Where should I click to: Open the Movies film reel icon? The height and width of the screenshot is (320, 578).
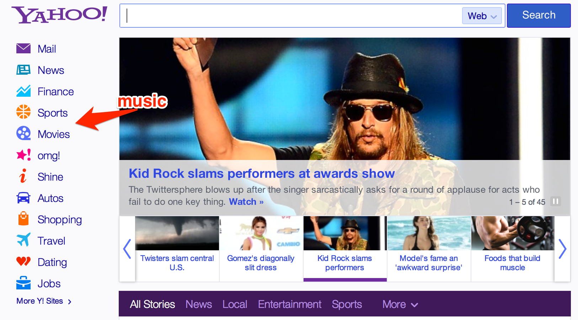(23, 133)
